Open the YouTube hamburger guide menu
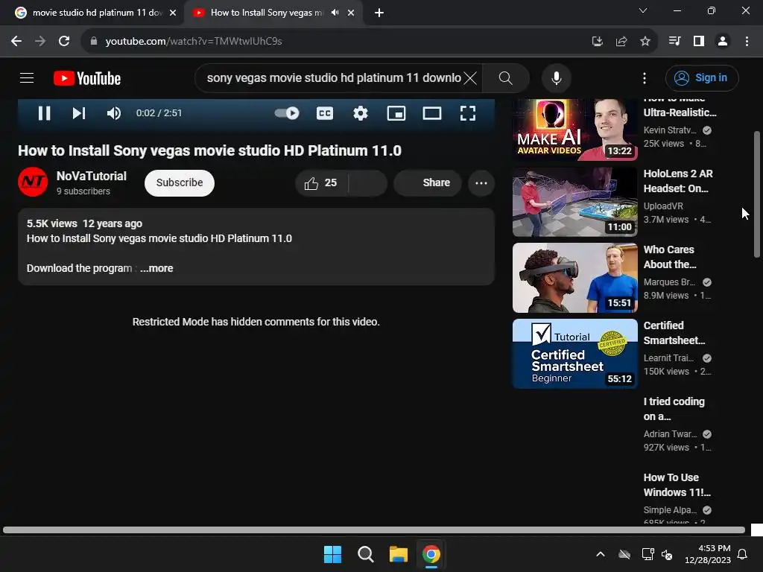 click(x=27, y=77)
